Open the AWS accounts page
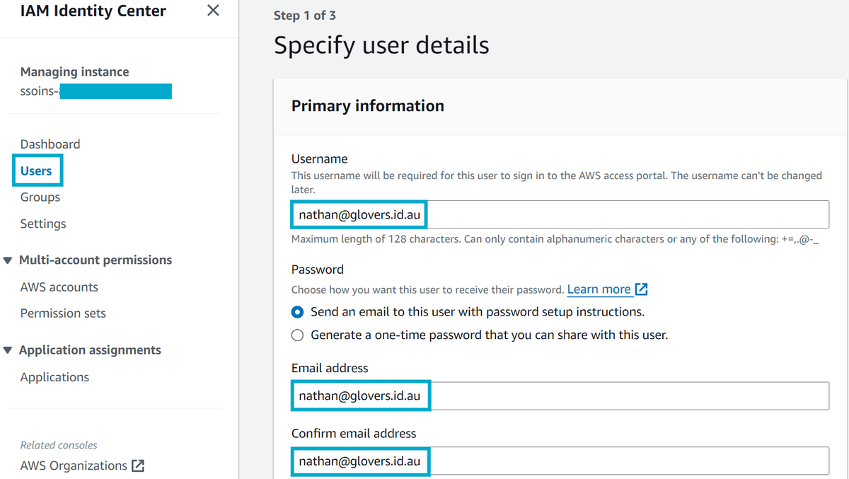The width and height of the screenshot is (849, 479). (x=59, y=287)
